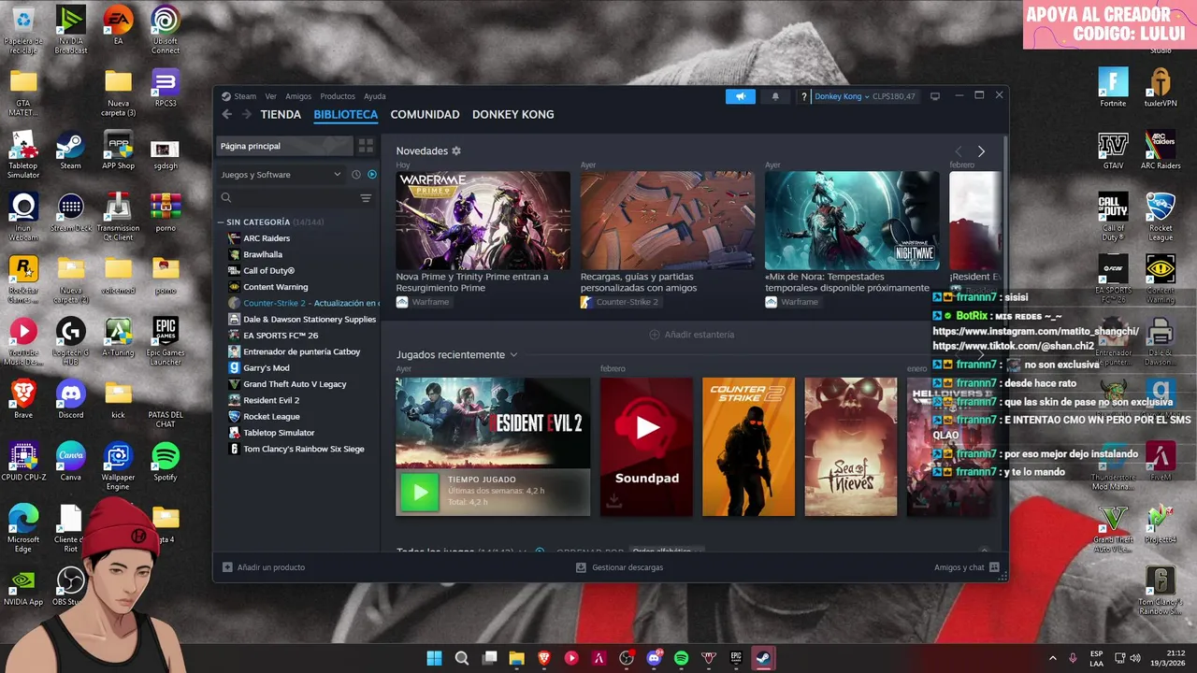1197x673 pixels.
Task: Open the Ver menu
Action: 270,96
